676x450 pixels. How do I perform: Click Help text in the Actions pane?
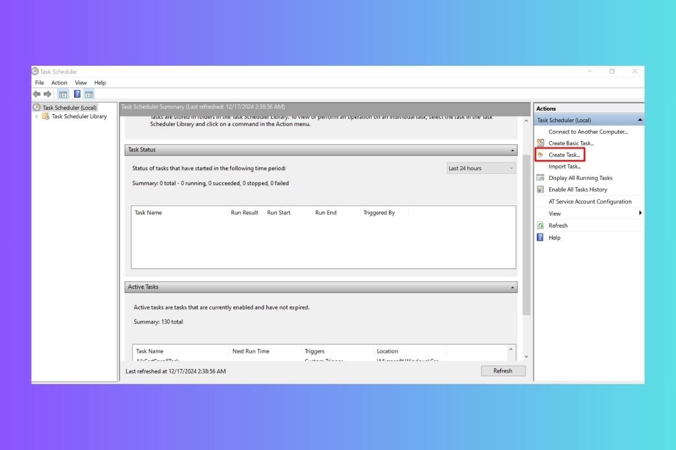[x=555, y=237]
